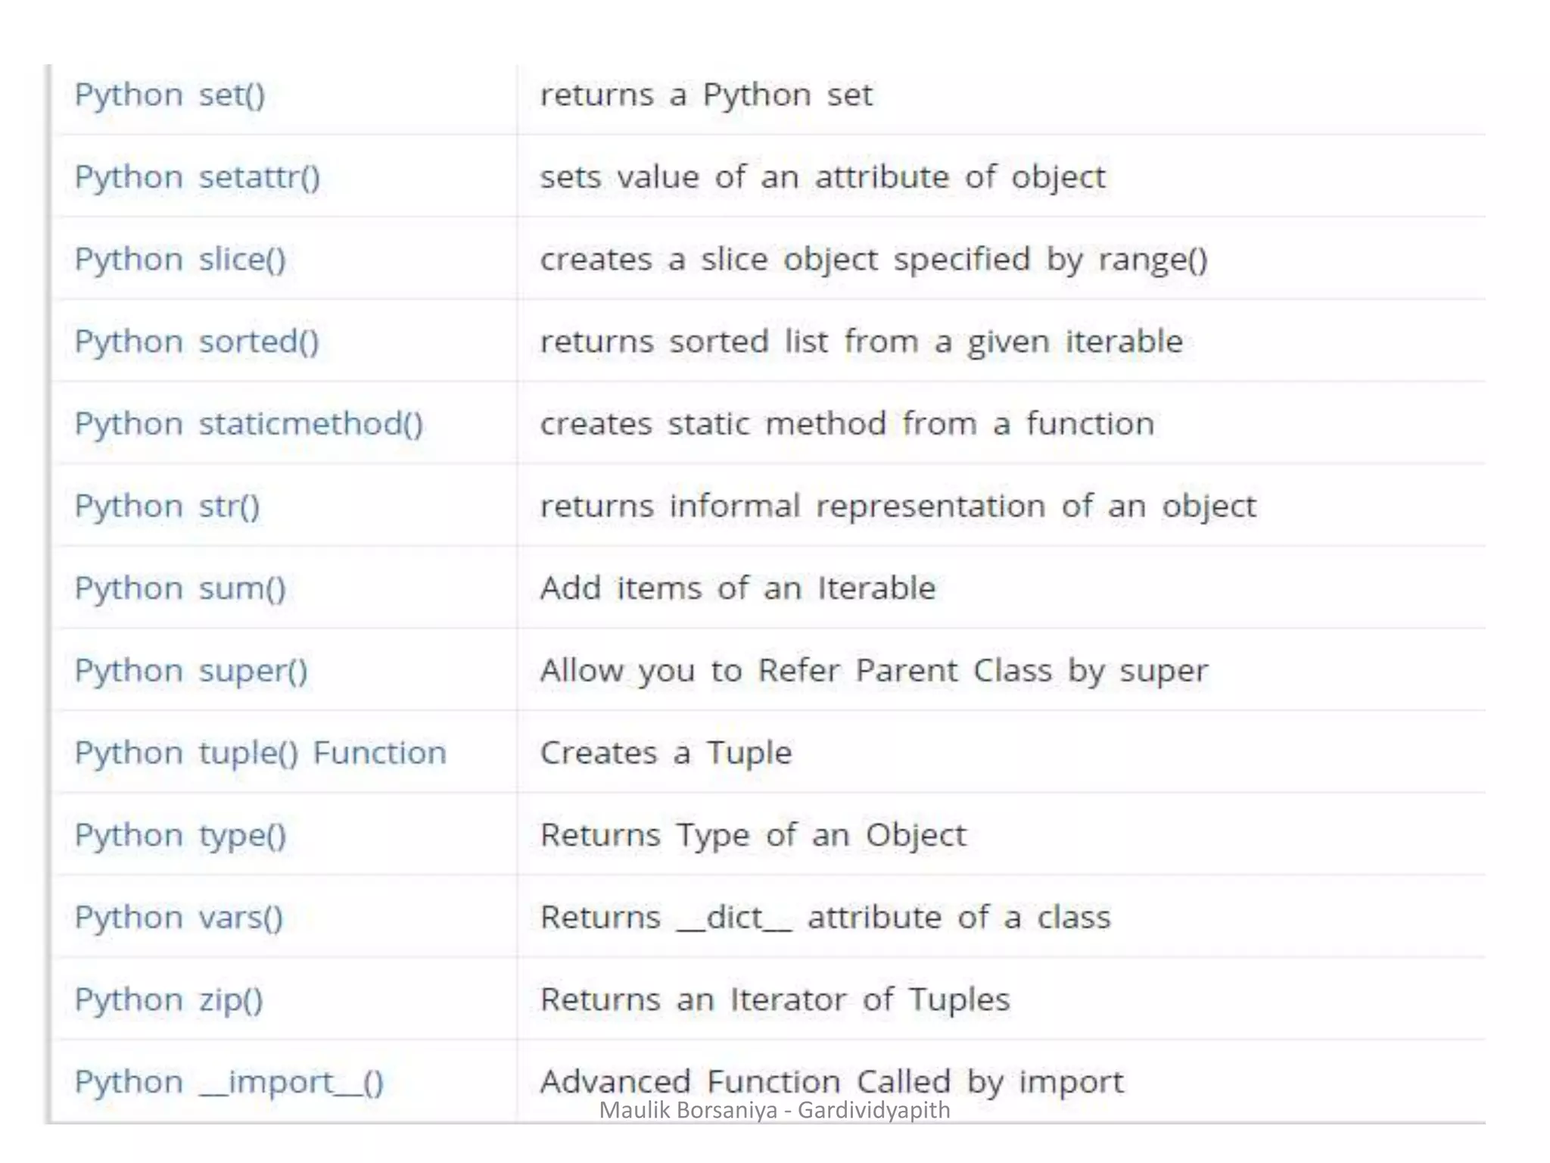
Task: Select the 'Creates a Tuple' description cell
Action: [665, 753]
